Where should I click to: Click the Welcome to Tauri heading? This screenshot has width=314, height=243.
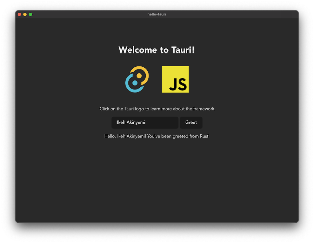point(157,50)
